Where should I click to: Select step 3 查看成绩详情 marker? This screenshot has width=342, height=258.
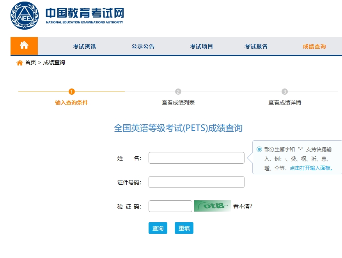pos(285,92)
